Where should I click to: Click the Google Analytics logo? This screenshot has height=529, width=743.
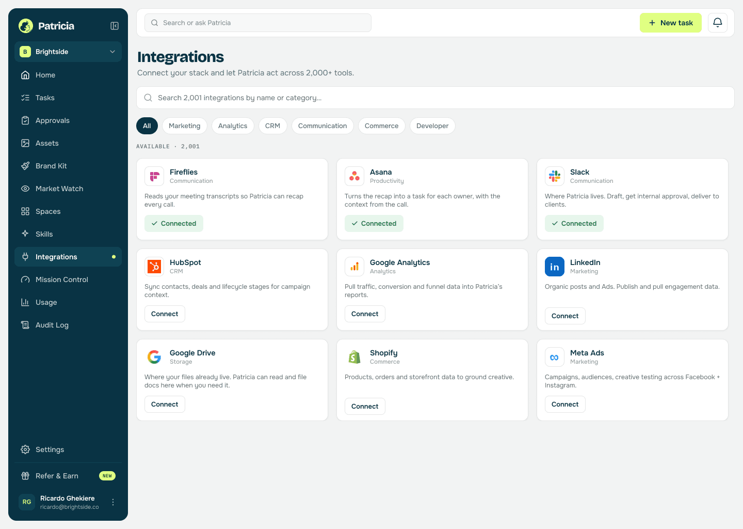coord(354,267)
